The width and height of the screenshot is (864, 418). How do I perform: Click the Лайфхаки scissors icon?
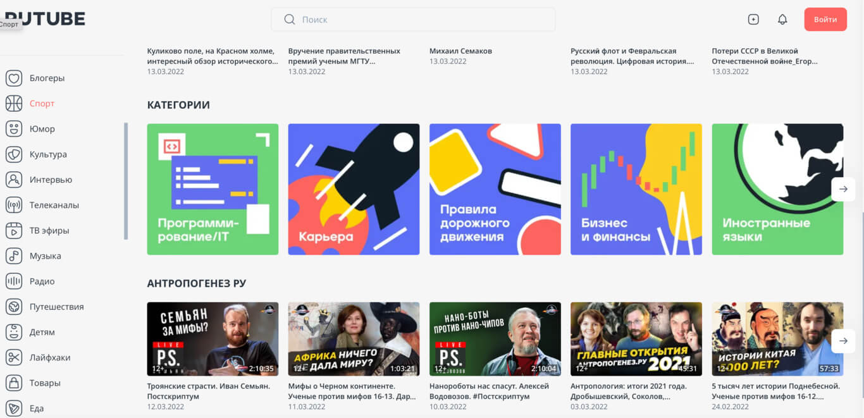[14, 357]
